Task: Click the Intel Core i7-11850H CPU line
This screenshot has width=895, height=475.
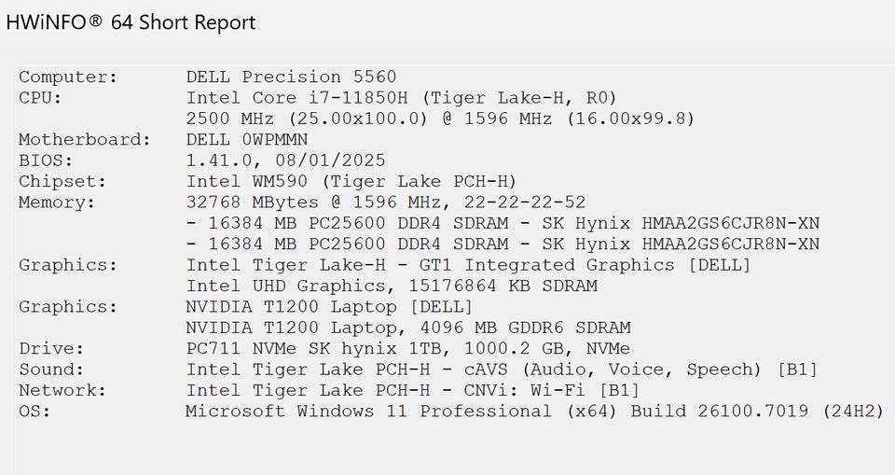Action: point(401,98)
